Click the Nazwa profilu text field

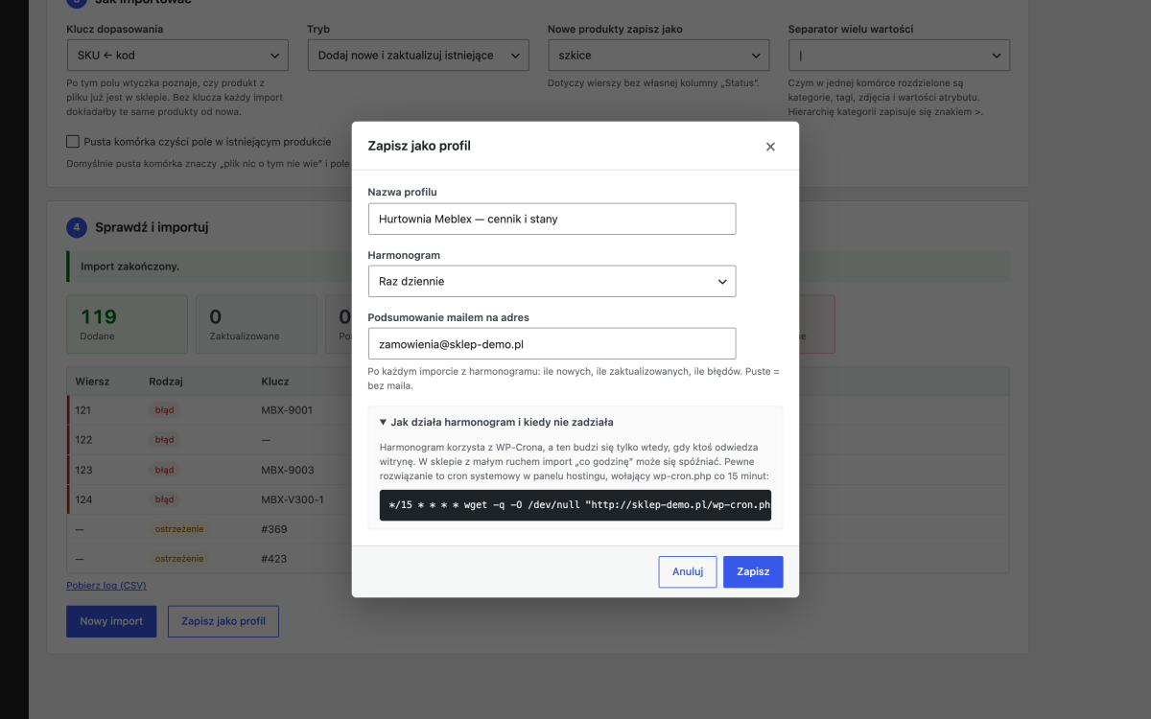pyautogui.click(x=552, y=219)
